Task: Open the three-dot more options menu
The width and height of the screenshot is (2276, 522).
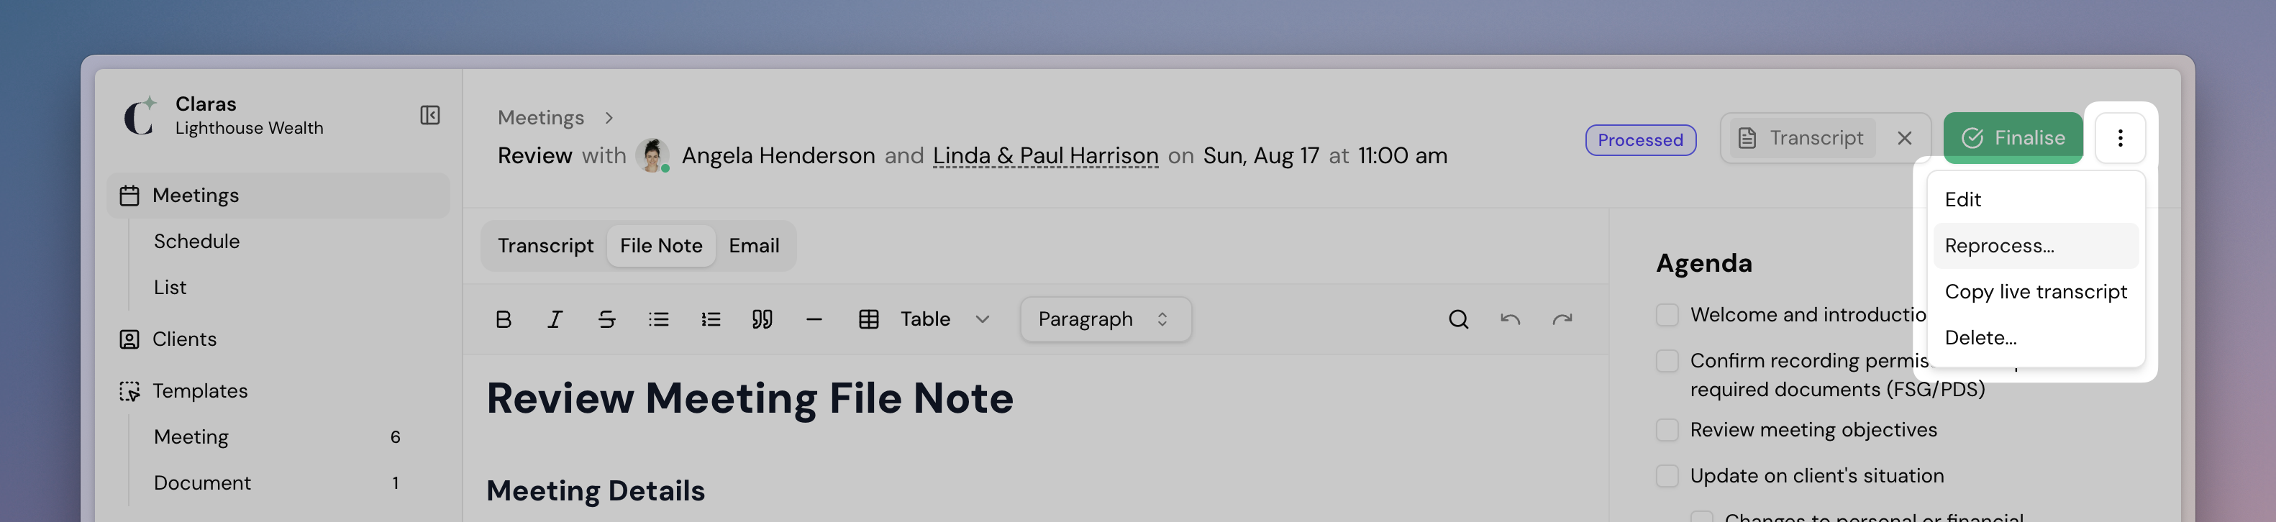Action: (x=2120, y=138)
